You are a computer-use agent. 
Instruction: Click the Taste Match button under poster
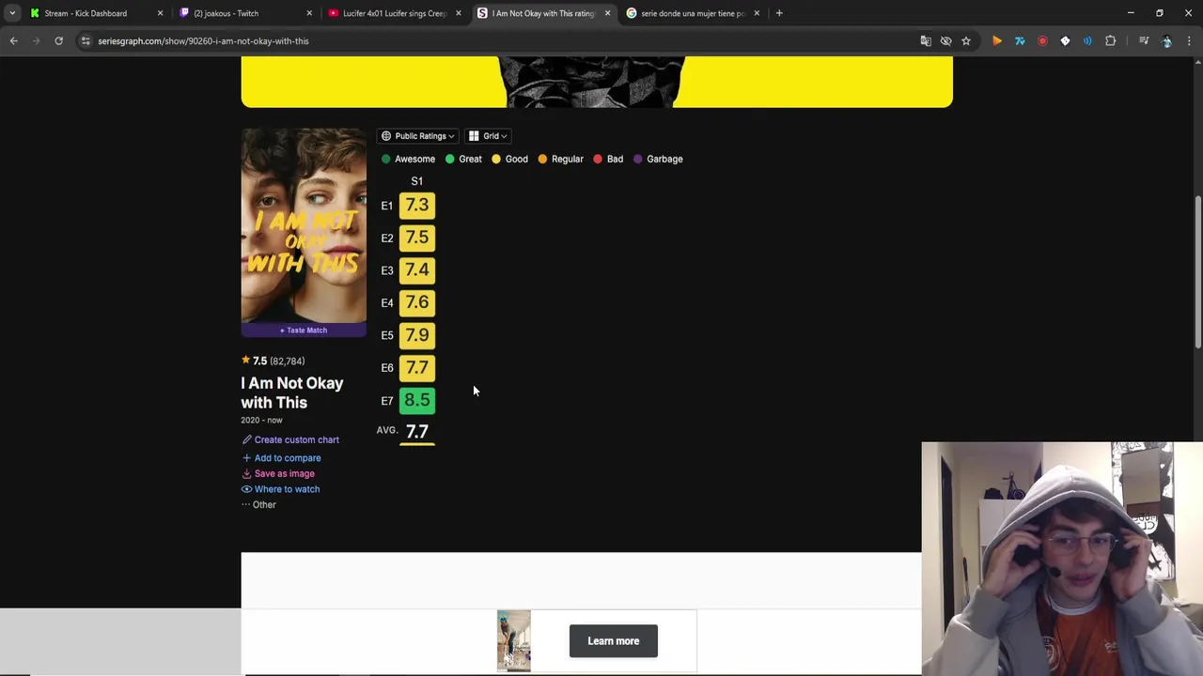click(304, 330)
